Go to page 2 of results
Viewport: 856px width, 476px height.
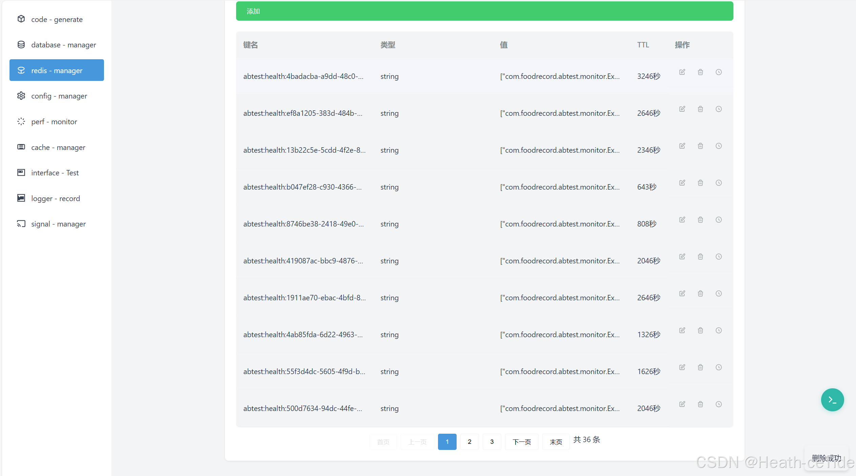tap(469, 442)
